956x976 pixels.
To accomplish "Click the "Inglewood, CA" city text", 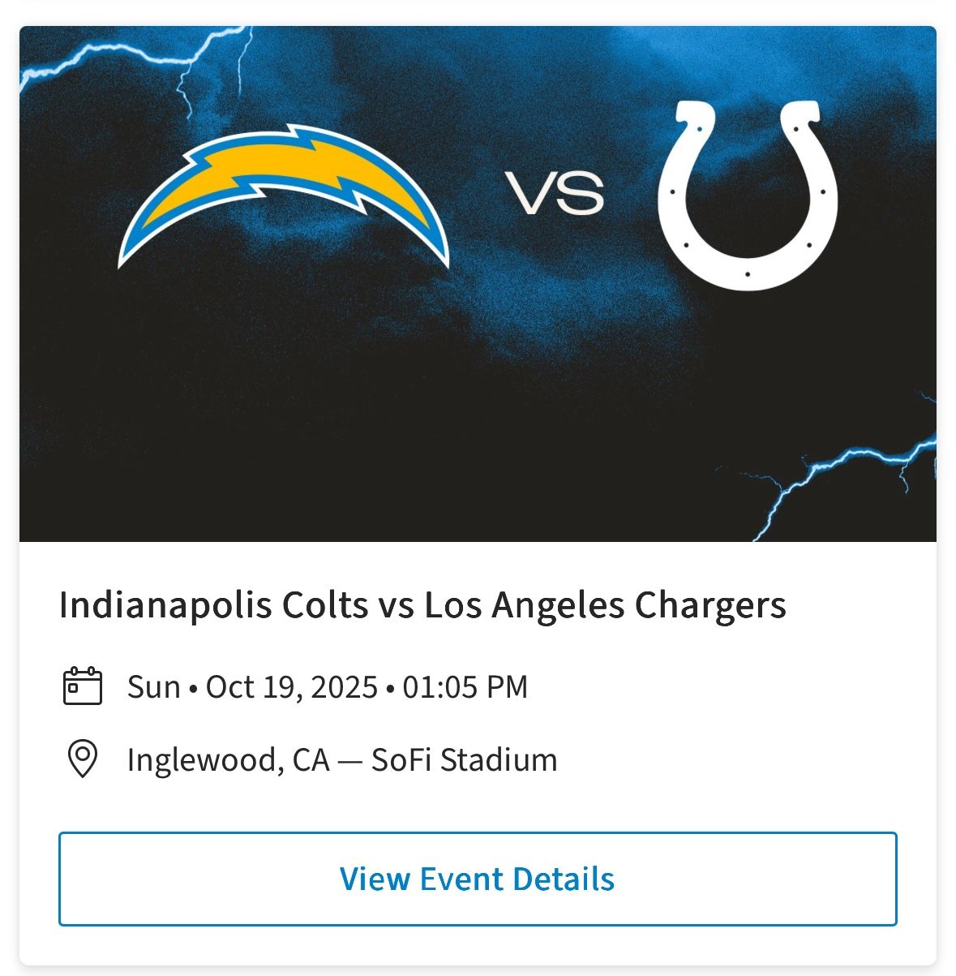I will tap(228, 760).
